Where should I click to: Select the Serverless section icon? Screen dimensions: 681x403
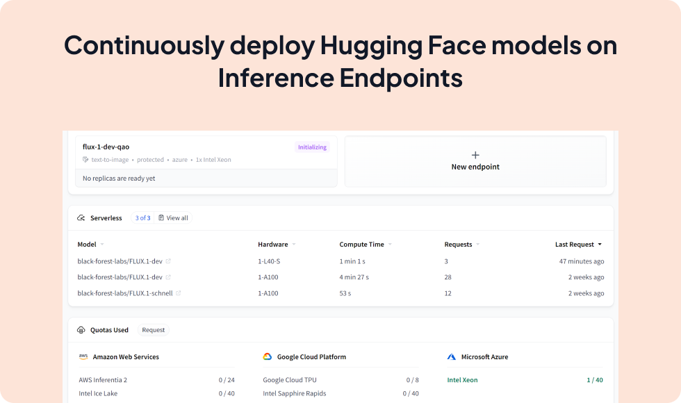(x=81, y=217)
